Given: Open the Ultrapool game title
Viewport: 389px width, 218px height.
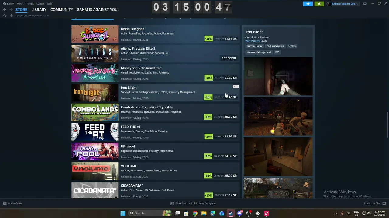Looking at the screenshot, I should [128, 147].
